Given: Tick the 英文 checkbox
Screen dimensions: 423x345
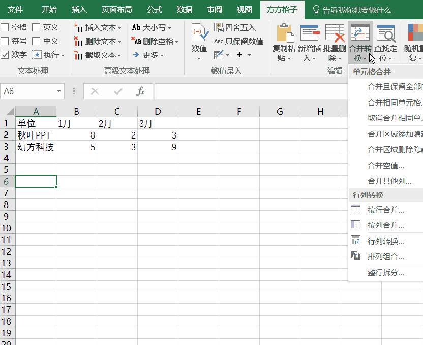Looking at the screenshot, I should tap(37, 27).
